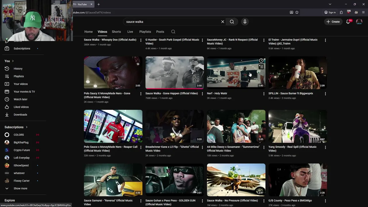Image resolution: width=368 pixels, height=207 pixels.
Task: Open options for Sauce Walka - No Pressure
Action: pyautogui.click(x=264, y=201)
